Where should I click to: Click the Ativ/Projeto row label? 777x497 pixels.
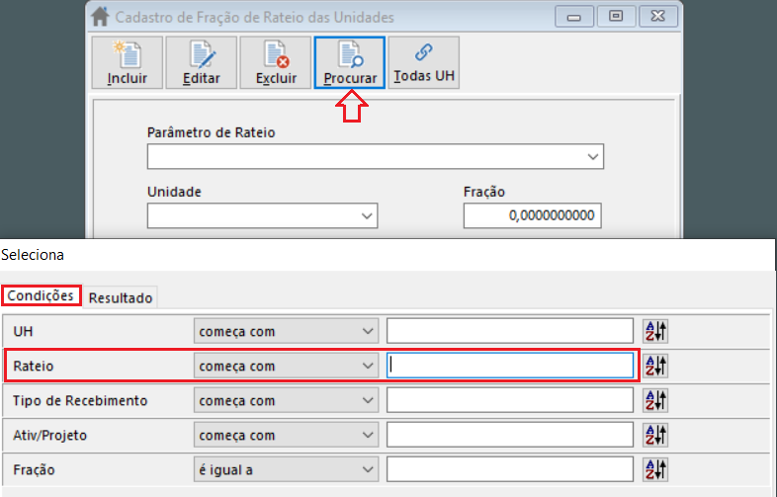point(50,435)
